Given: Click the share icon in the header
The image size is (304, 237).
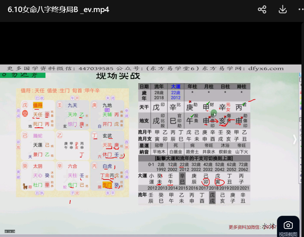Looking at the screenshot, I should point(262,10).
